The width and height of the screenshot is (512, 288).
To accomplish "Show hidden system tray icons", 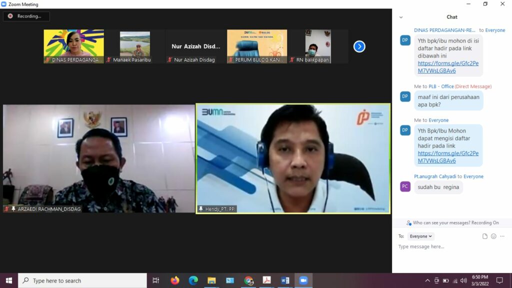I will [427, 280].
